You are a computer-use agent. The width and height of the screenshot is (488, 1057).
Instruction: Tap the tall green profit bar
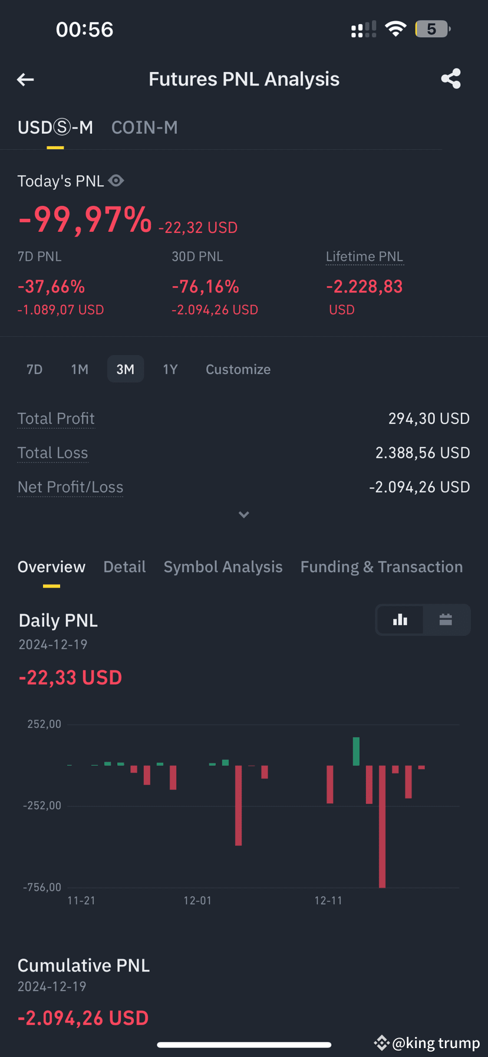[x=356, y=751]
